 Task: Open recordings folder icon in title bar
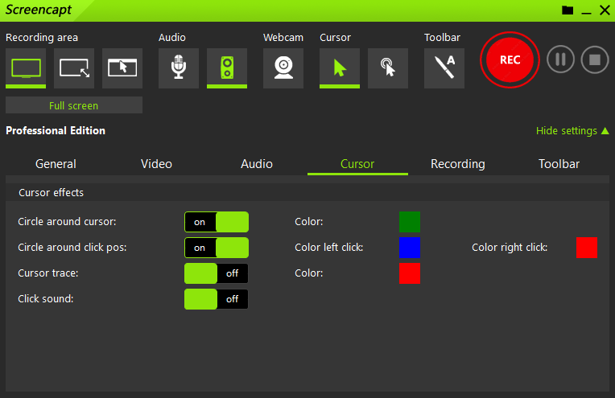click(568, 10)
